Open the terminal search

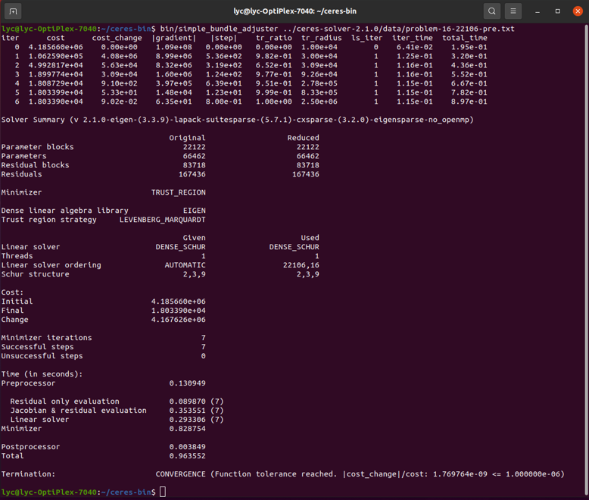(491, 11)
